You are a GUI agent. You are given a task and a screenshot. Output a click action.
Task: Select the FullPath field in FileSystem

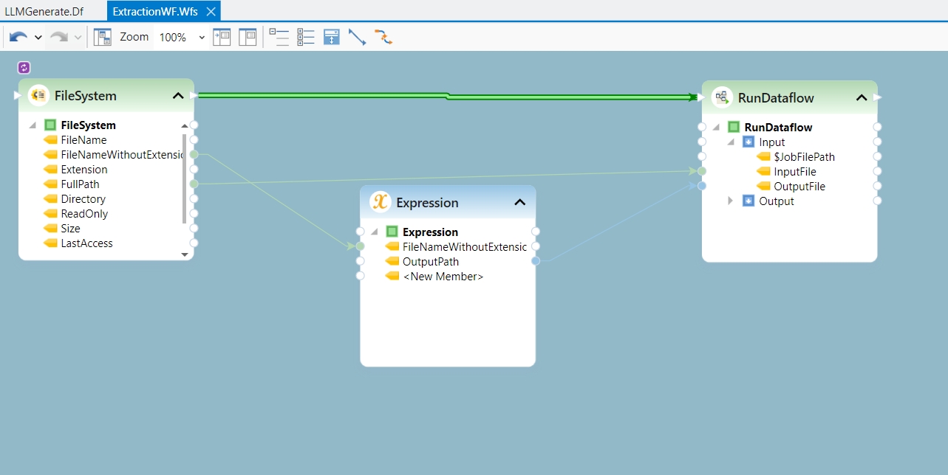tap(80, 184)
